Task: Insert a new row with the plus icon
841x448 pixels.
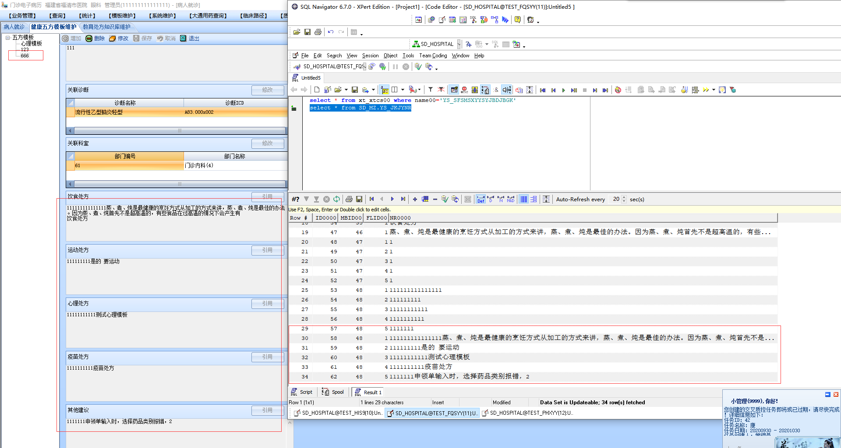Action: pos(415,199)
